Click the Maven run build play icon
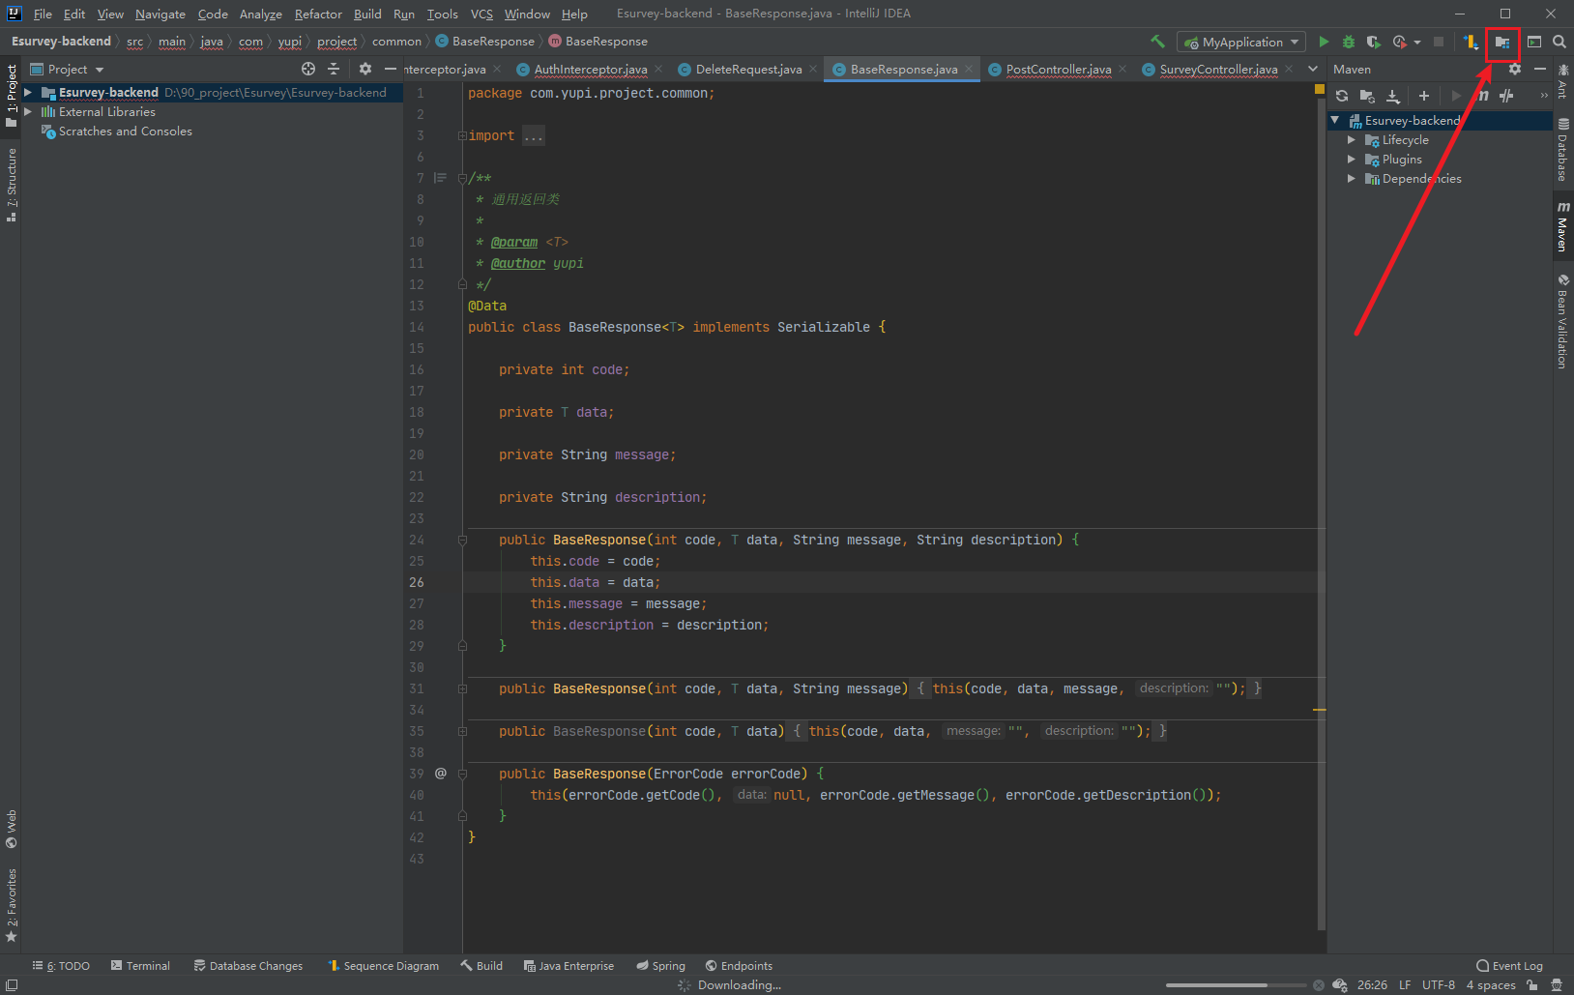1574x995 pixels. (x=1456, y=96)
